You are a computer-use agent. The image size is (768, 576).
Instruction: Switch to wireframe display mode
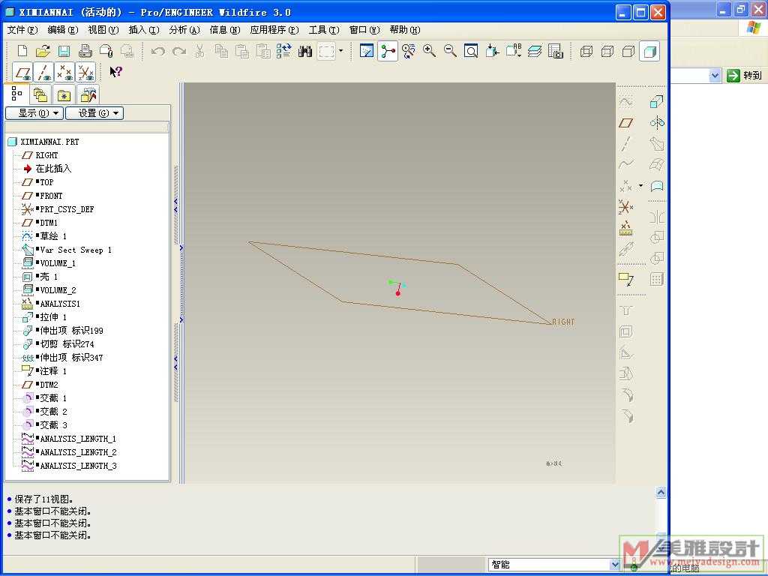tap(586, 51)
